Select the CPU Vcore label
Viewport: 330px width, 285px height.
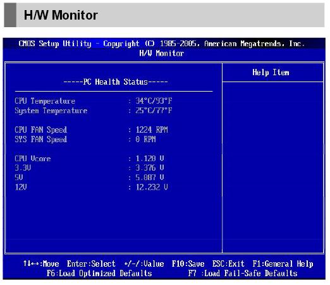click(x=33, y=159)
